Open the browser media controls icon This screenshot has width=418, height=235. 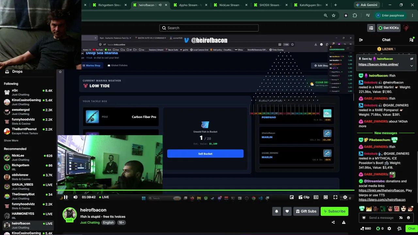368,15
